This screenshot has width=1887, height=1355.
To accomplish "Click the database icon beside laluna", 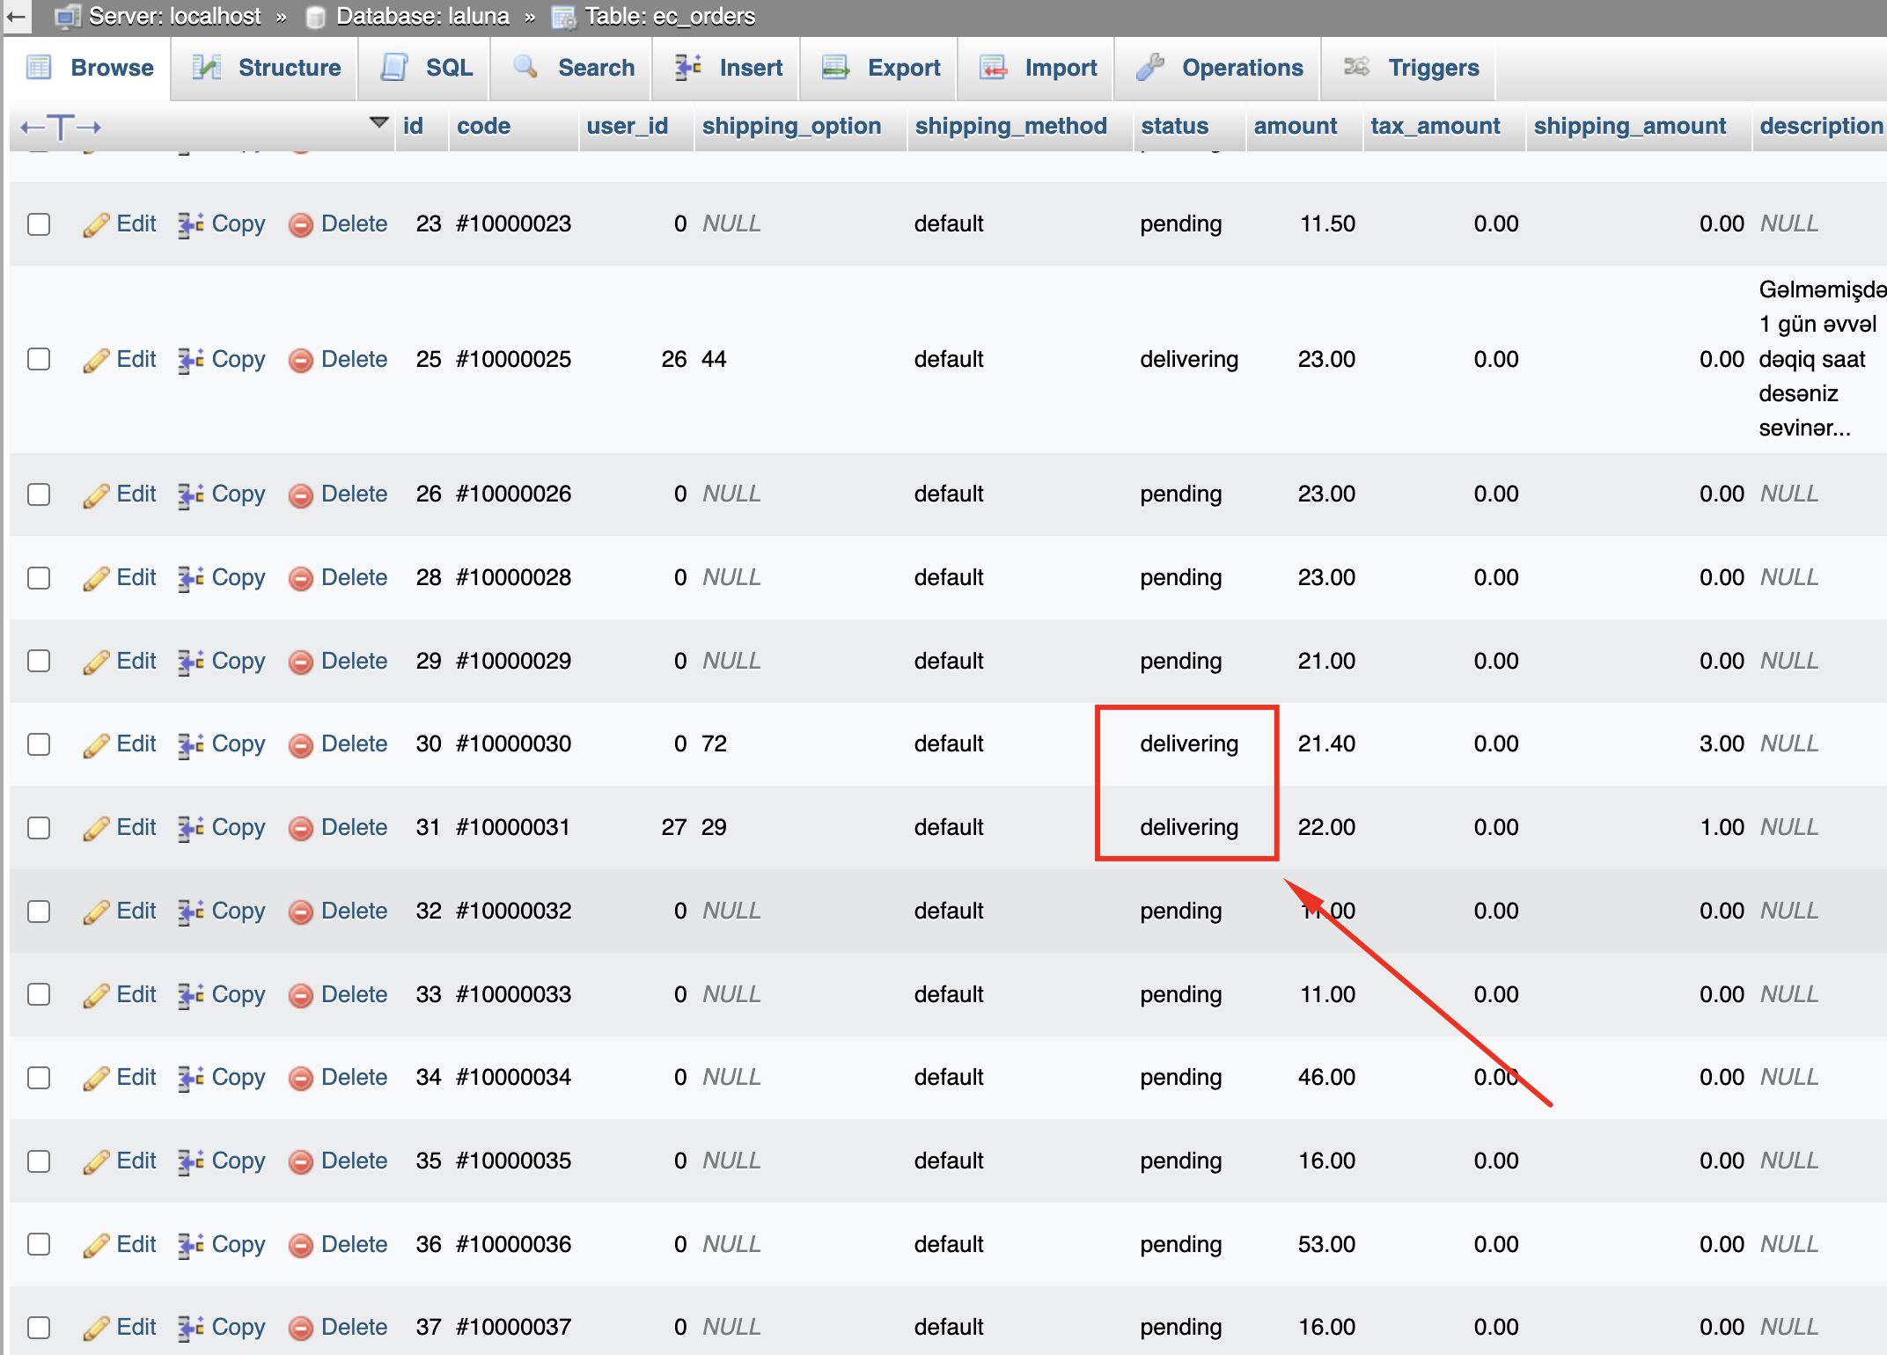I will tap(315, 17).
